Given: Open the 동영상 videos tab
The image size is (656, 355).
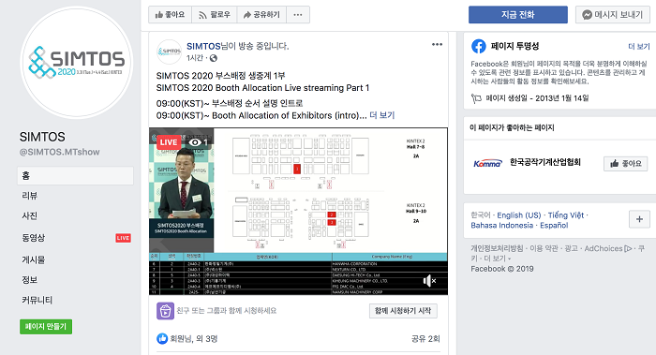Looking at the screenshot, I should tap(34, 238).
